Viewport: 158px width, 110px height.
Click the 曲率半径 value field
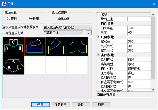coord(139,28)
